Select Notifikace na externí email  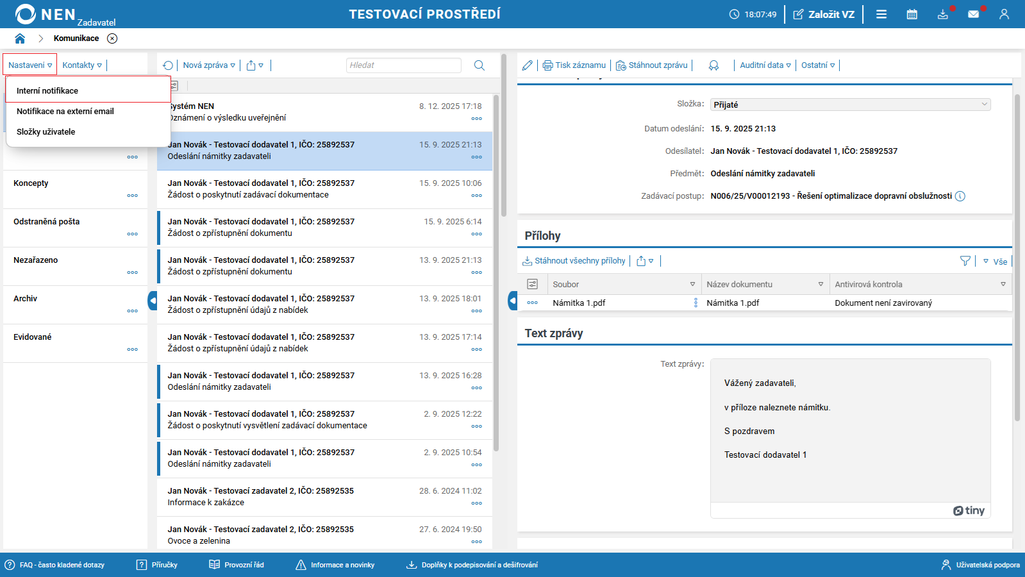[65, 112]
